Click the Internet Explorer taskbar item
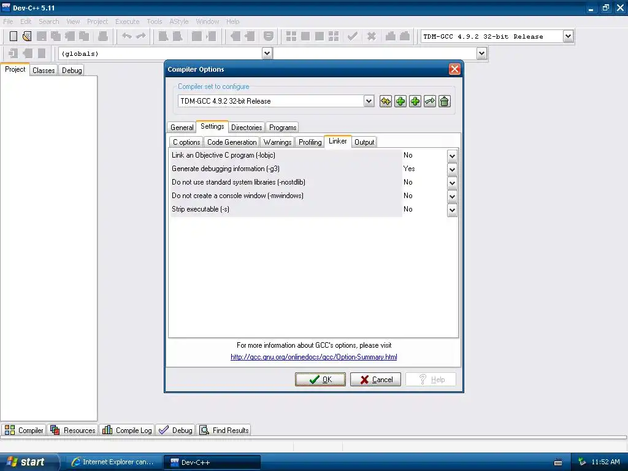628x471 pixels. point(113,462)
